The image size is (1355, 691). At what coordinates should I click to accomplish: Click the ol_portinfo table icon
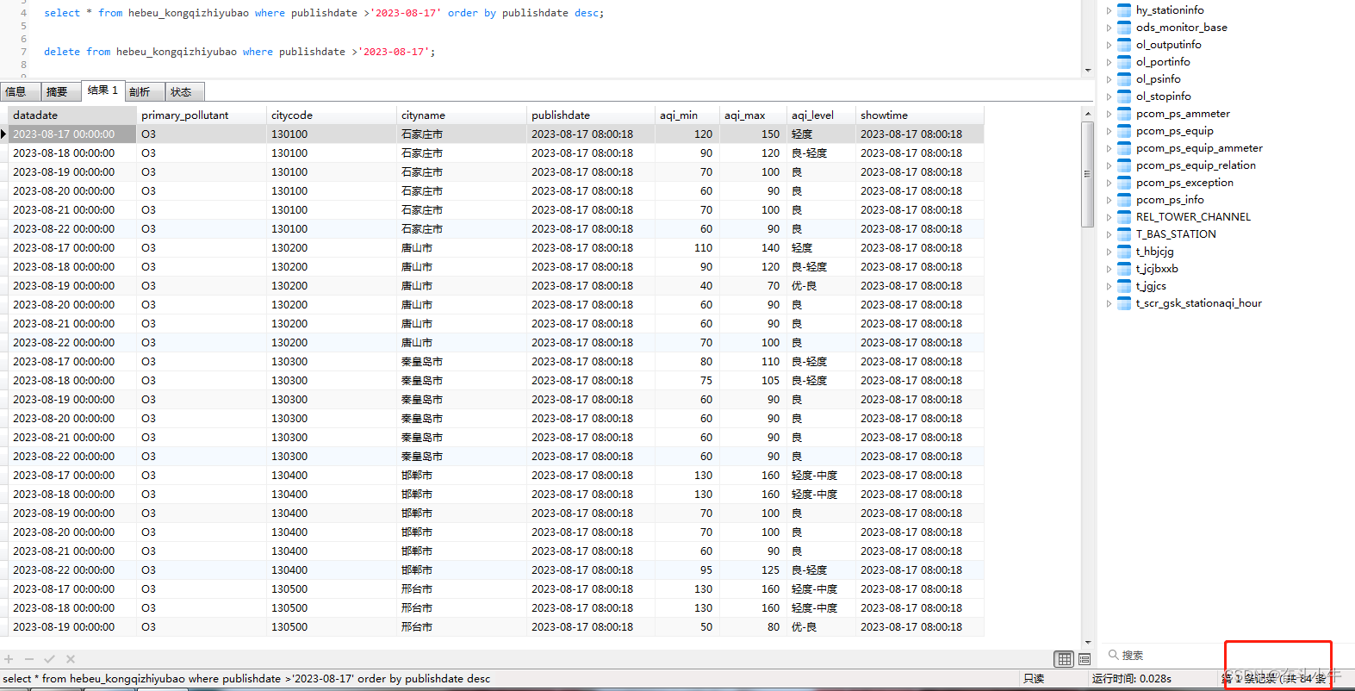[1124, 62]
